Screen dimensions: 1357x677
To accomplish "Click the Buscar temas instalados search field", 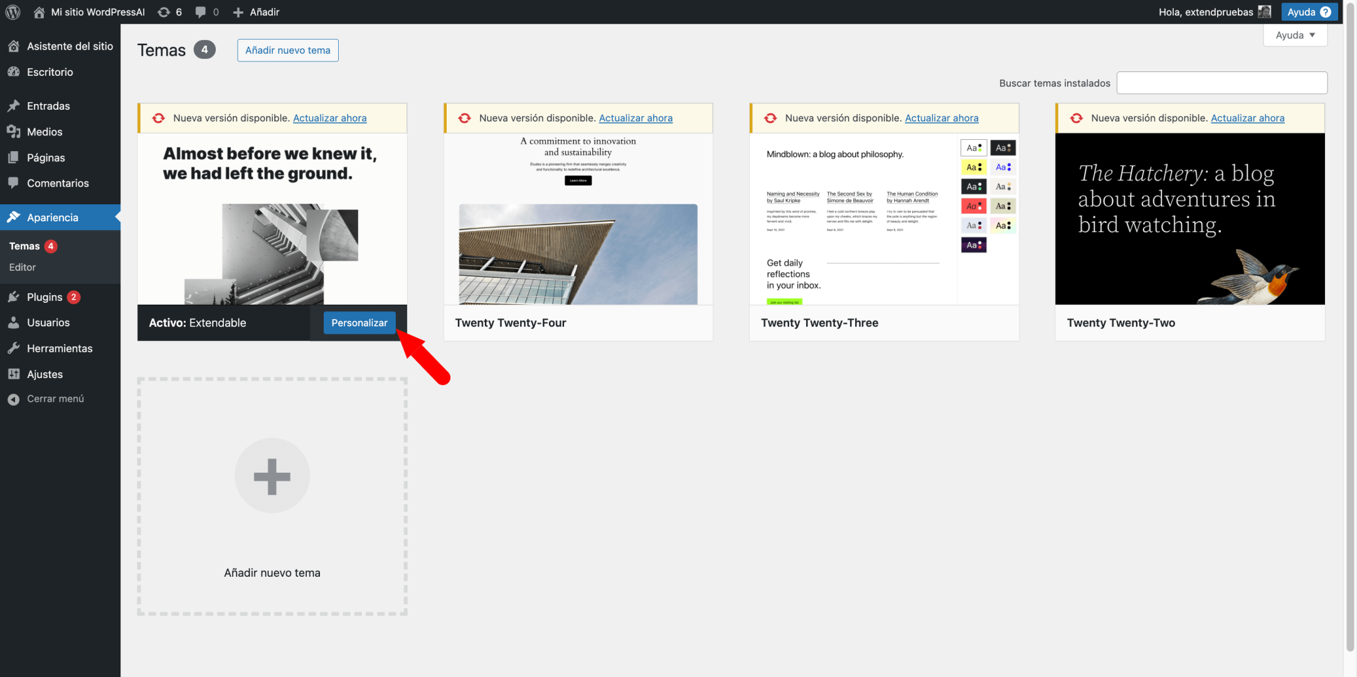I will click(x=1222, y=83).
